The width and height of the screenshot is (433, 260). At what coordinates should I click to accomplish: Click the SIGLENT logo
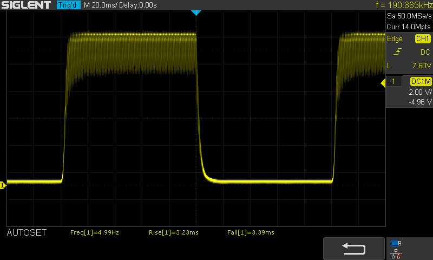(x=26, y=5)
